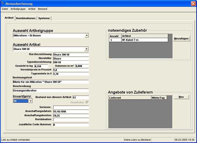197x143 pixels.
Task: Close the Bestandserfassung window
Action: 193,3
